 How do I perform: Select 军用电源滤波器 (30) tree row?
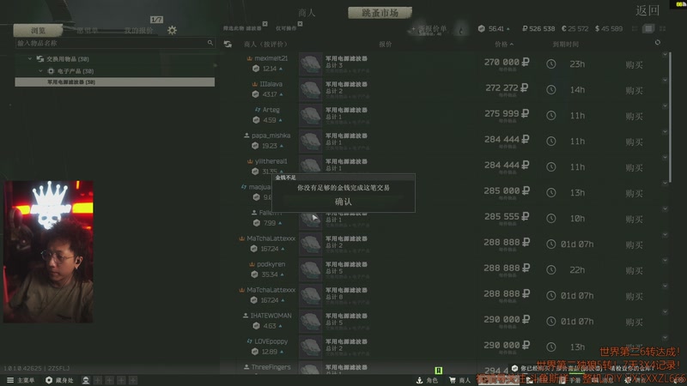115,81
